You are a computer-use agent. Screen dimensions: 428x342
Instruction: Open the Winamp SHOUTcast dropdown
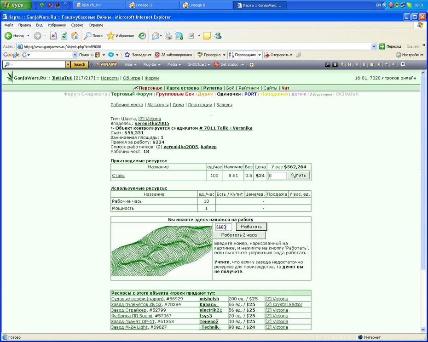tap(199, 64)
